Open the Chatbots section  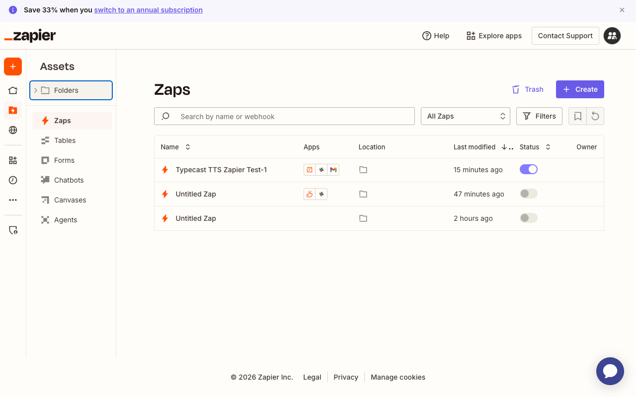pyautogui.click(x=72, y=180)
